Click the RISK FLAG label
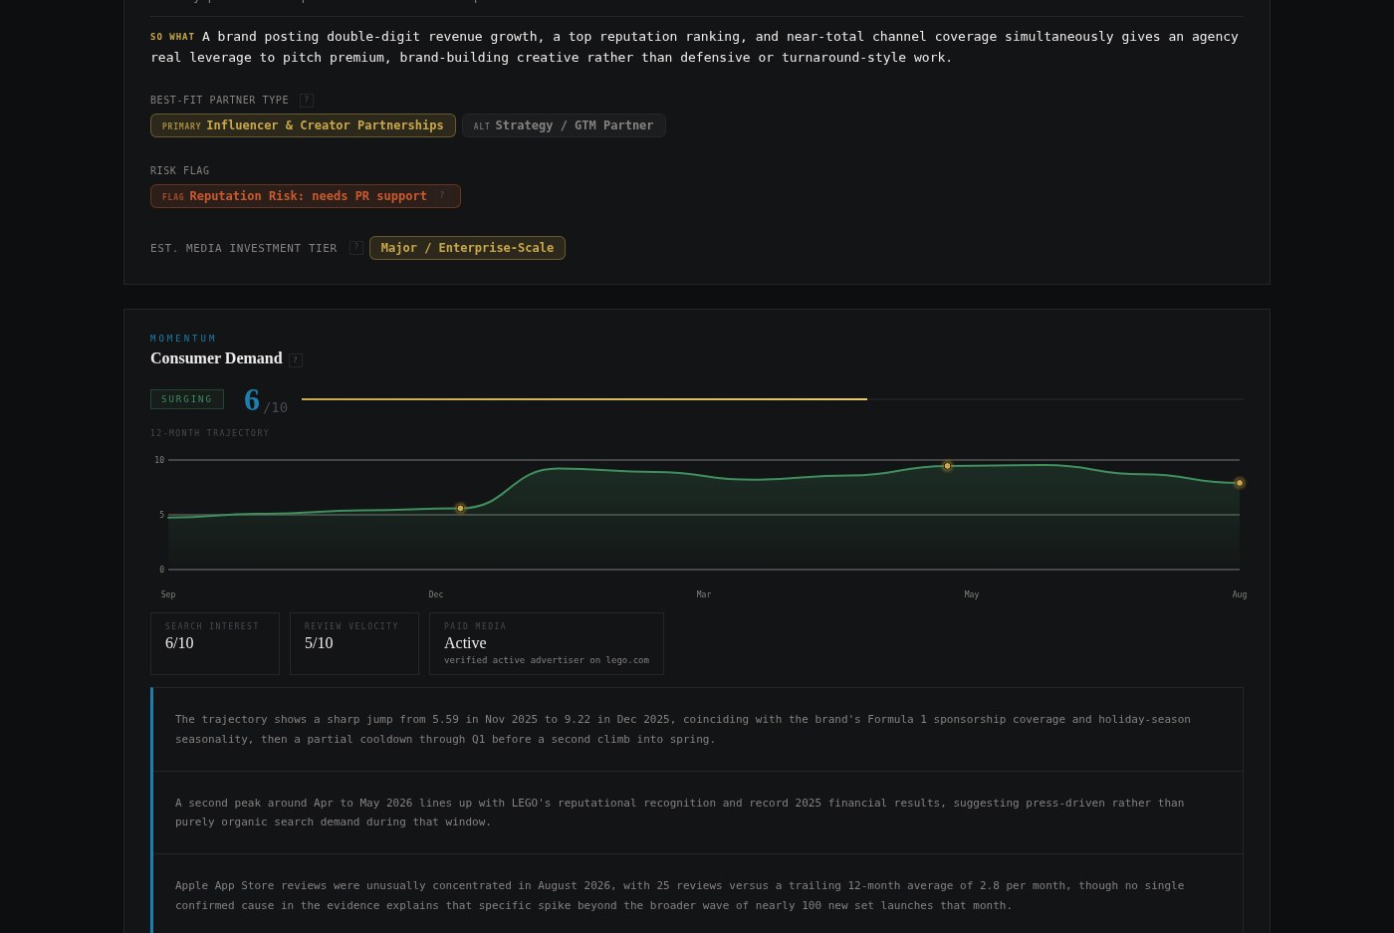The height and width of the screenshot is (933, 1394). tap(179, 170)
